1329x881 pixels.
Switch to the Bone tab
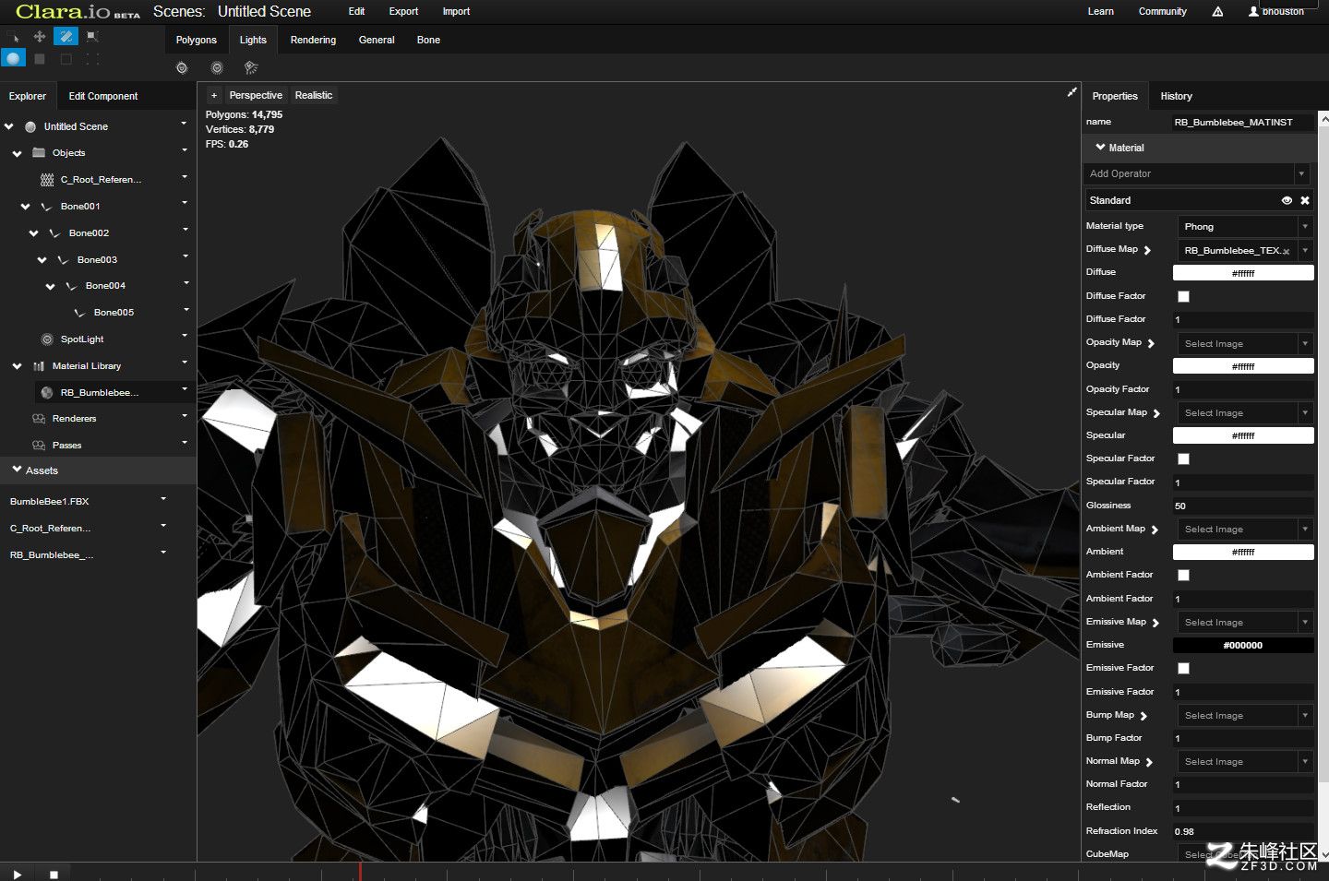click(x=428, y=40)
